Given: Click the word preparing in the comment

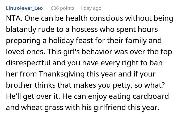Looking at the screenshot, I should pyautogui.click(x=23, y=41).
